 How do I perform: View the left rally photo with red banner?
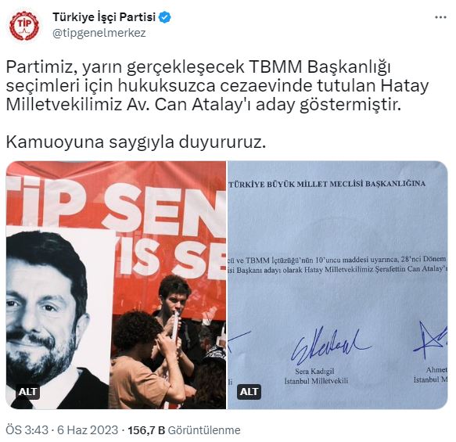click(x=116, y=285)
